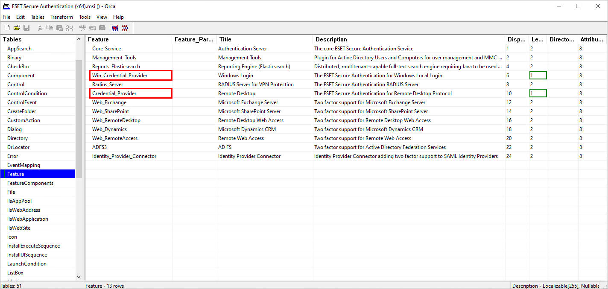Open the Help menu

tap(118, 17)
